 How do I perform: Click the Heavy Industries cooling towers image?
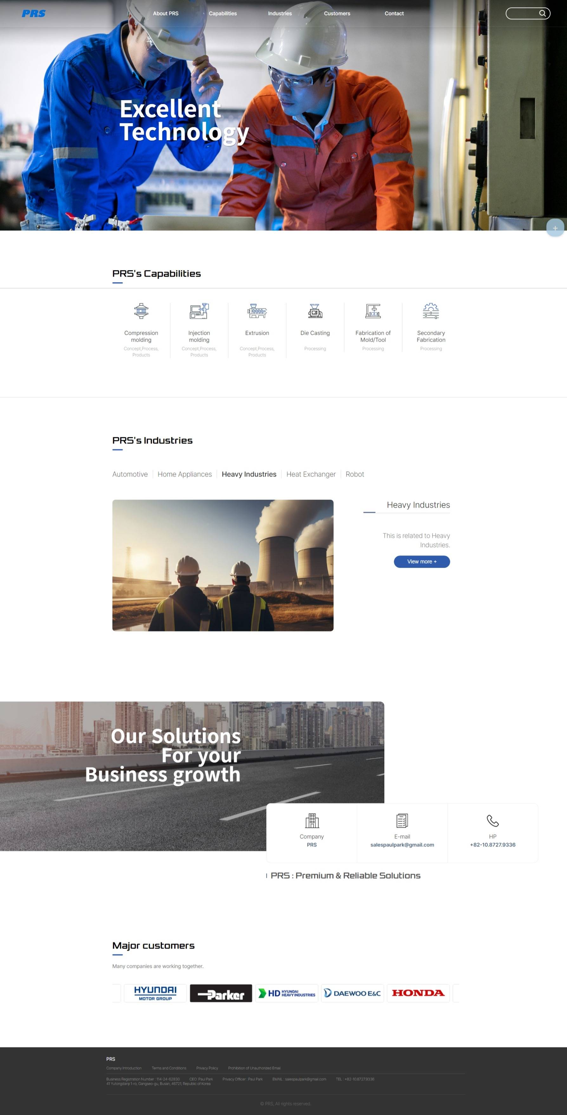pyautogui.click(x=223, y=565)
